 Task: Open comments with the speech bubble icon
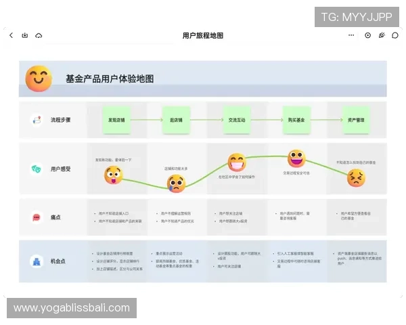(395, 35)
